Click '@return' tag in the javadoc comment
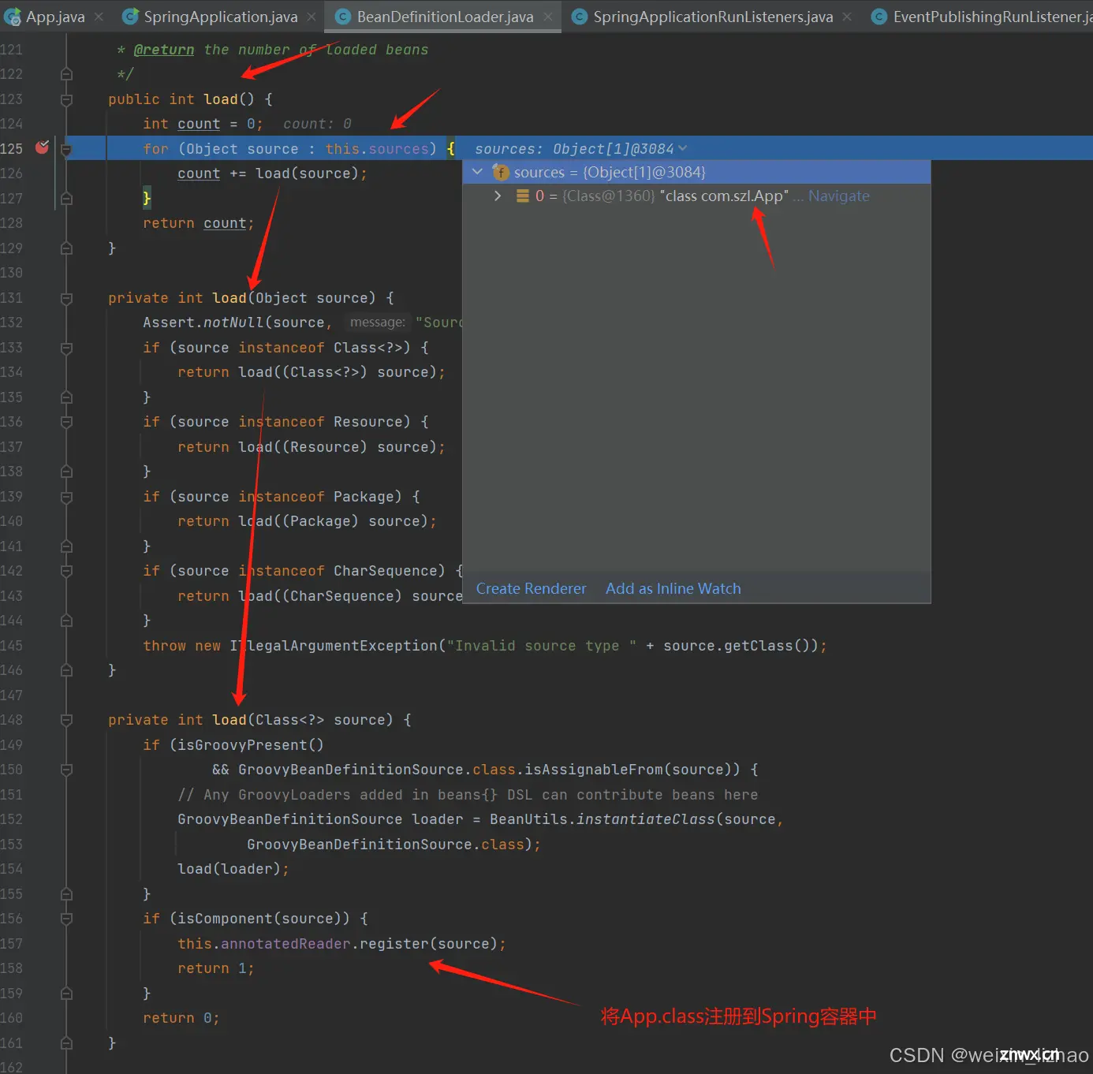 pyautogui.click(x=164, y=50)
